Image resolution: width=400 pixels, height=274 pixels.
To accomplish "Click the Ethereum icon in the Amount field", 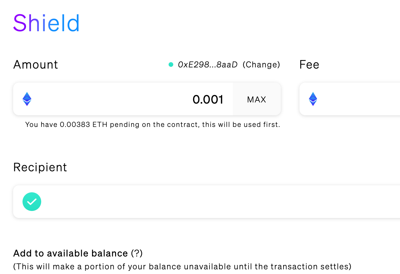I will point(27,99).
